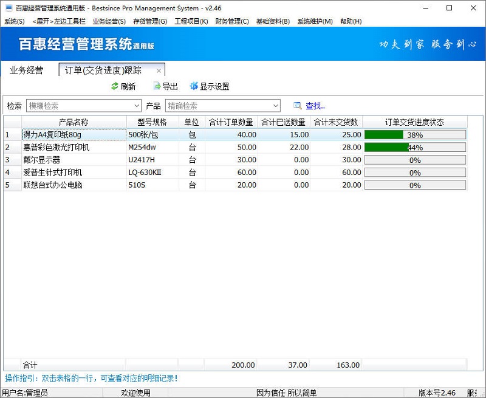Click the 查找.. link
The height and width of the screenshot is (398, 486).
(315, 106)
